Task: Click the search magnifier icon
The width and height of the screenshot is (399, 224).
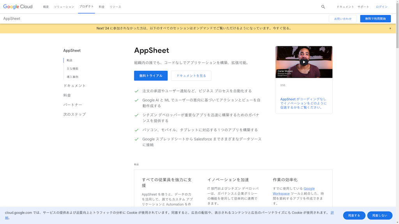Action: (323, 7)
